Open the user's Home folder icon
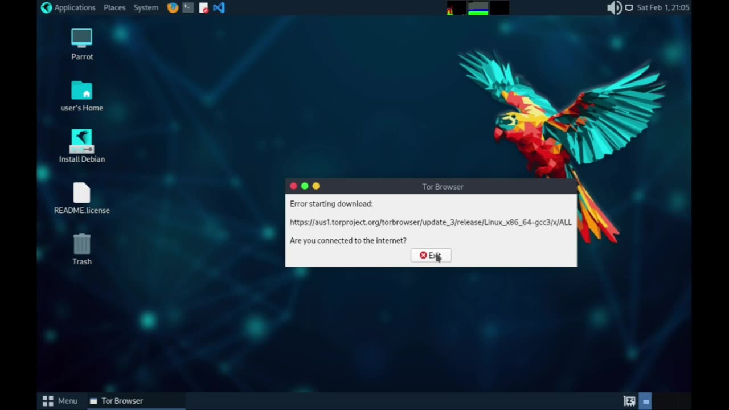729x410 pixels. click(82, 96)
